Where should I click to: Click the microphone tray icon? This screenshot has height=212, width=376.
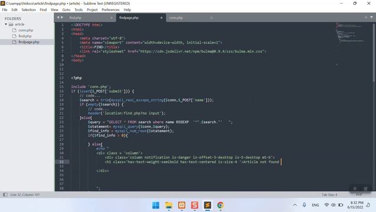tap(304, 205)
